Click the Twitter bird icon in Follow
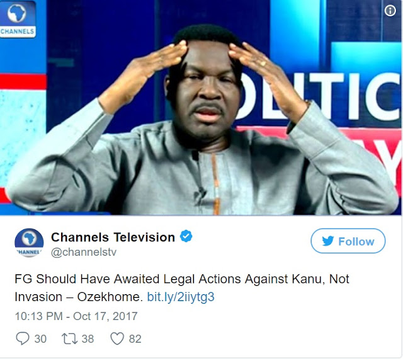Image resolution: width=403 pixels, height=359 pixels. tap(327, 241)
